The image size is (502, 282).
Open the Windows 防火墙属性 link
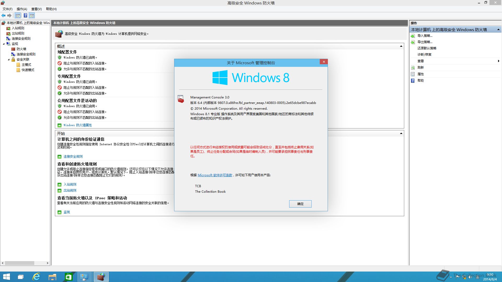coord(77,125)
